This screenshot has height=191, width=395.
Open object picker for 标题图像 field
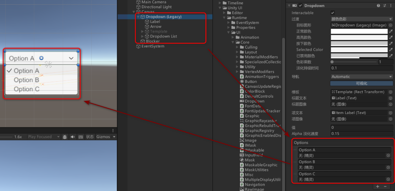(391, 104)
